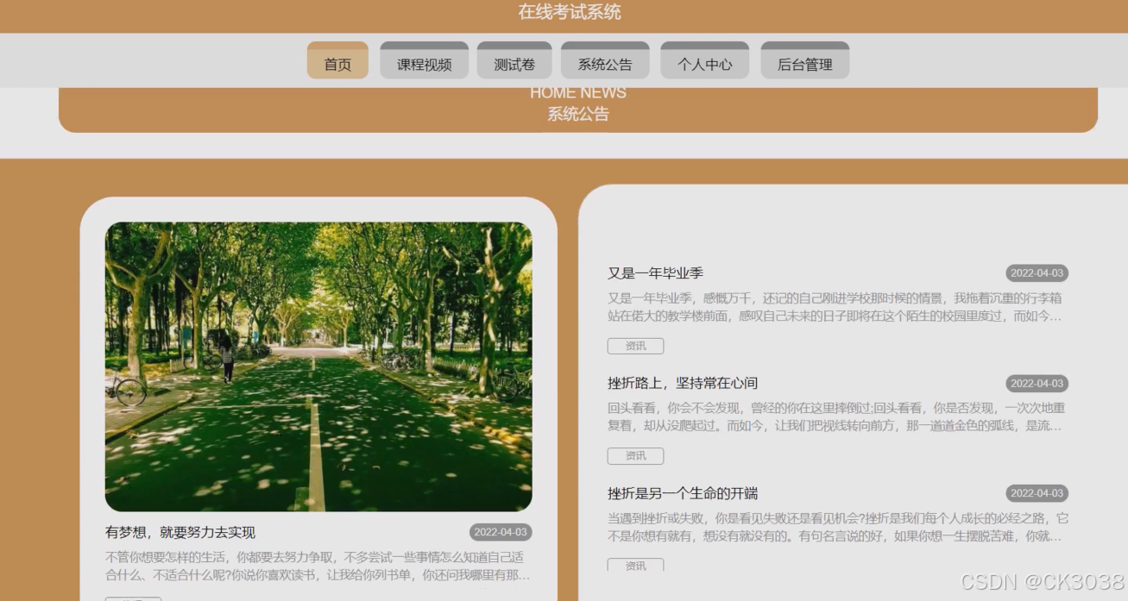This screenshot has height=601, width=1128.
Task: Click the tree-lined road photo
Action: [319, 366]
